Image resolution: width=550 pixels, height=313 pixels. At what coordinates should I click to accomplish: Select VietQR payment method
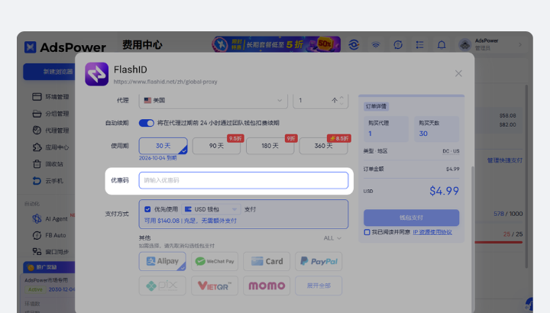click(215, 286)
